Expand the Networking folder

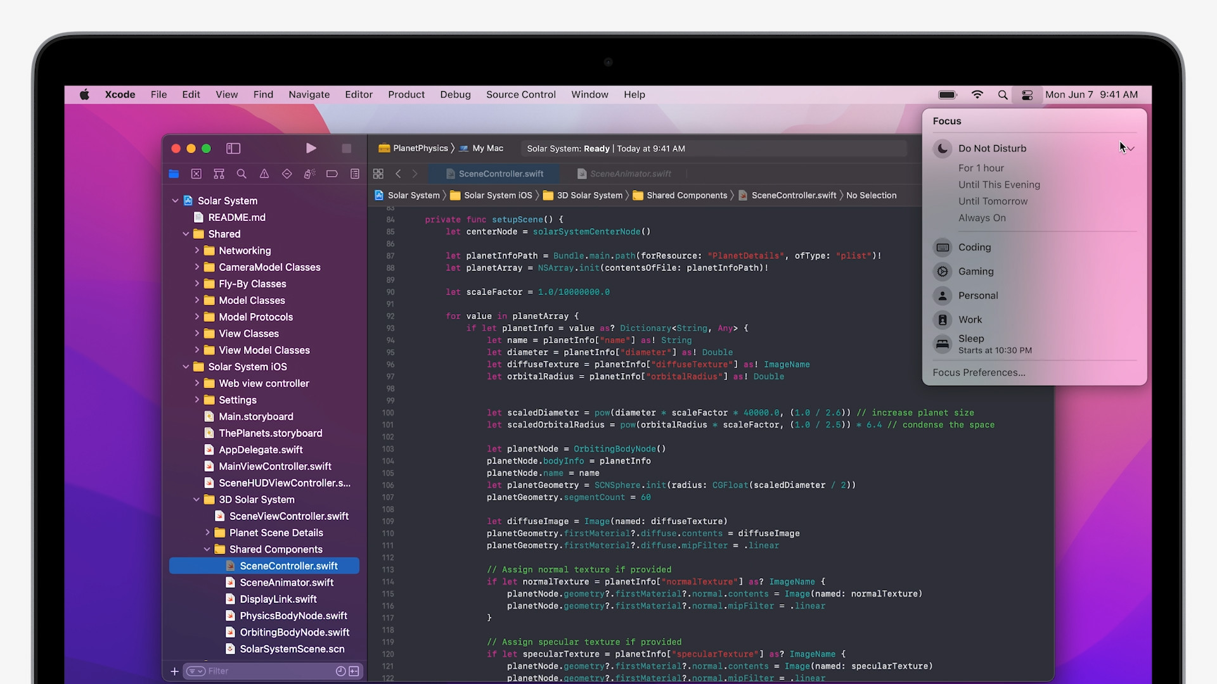[x=197, y=251]
